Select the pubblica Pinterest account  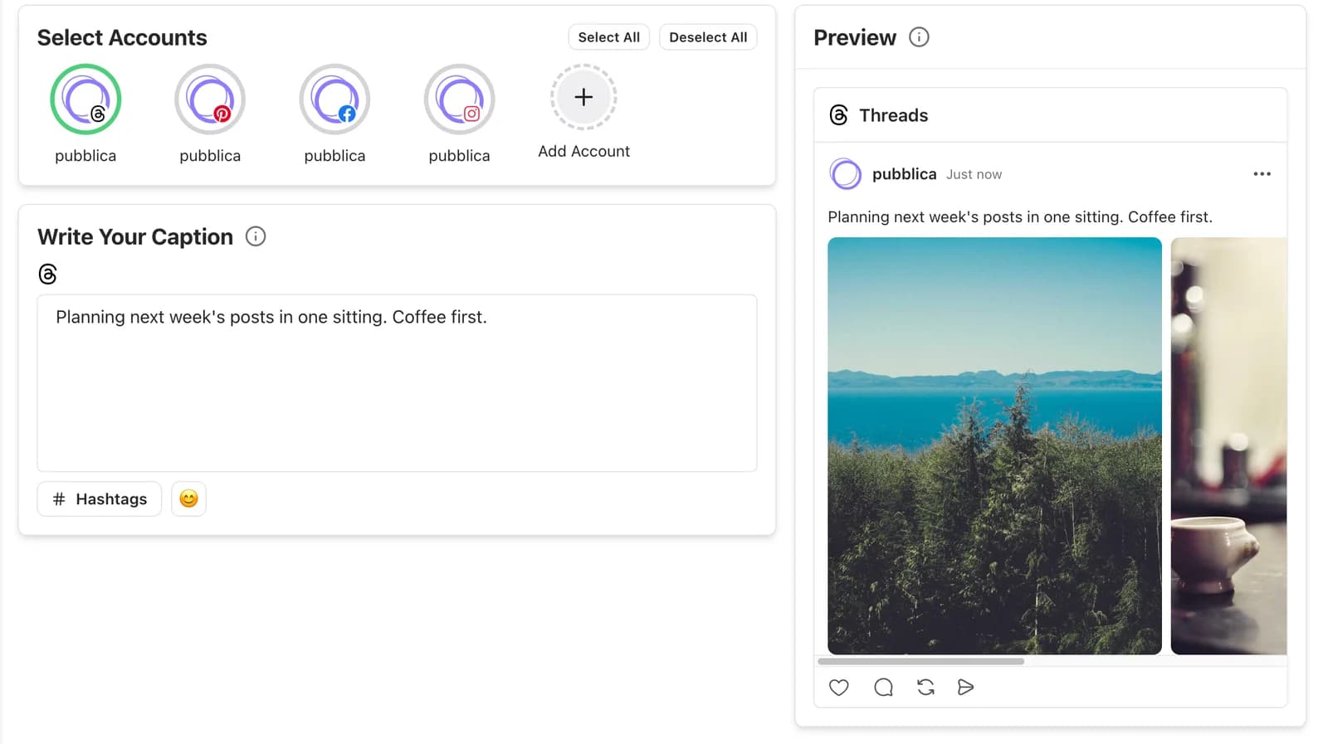pos(210,100)
